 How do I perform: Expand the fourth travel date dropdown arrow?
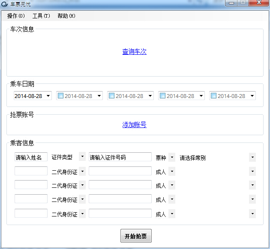point(201,96)
